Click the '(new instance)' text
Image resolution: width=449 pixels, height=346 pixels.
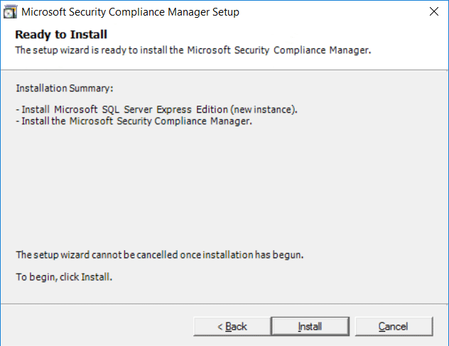(264, 110)
